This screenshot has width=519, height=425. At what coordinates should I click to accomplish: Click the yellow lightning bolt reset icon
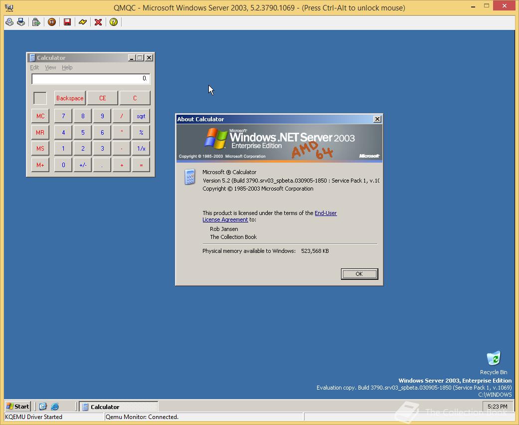pyautogui.click(x=83, y=22)
